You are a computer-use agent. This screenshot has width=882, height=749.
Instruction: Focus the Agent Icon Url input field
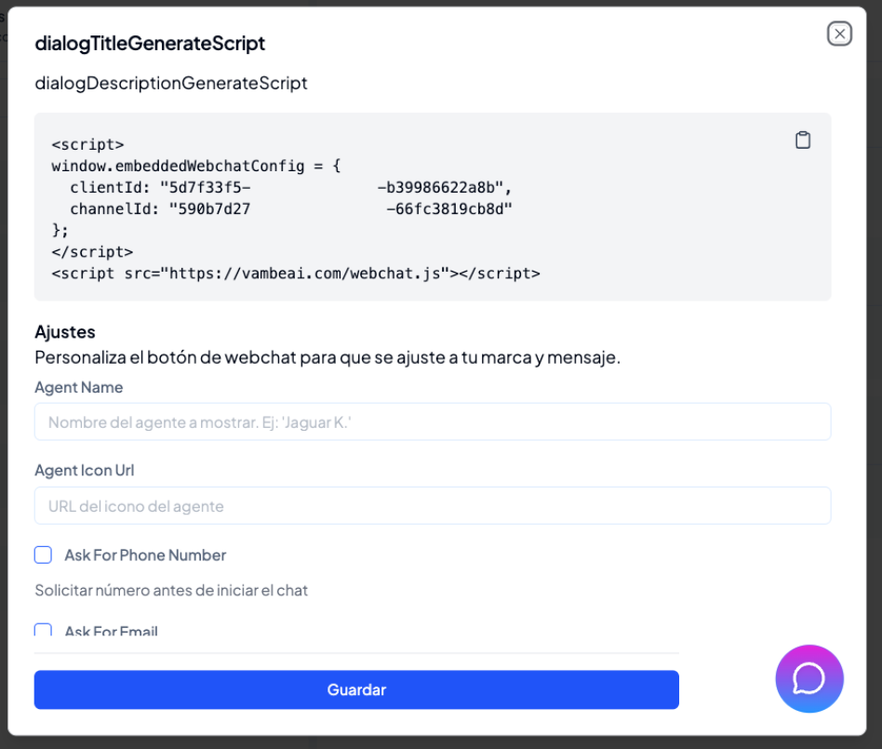tap(433, 506)
